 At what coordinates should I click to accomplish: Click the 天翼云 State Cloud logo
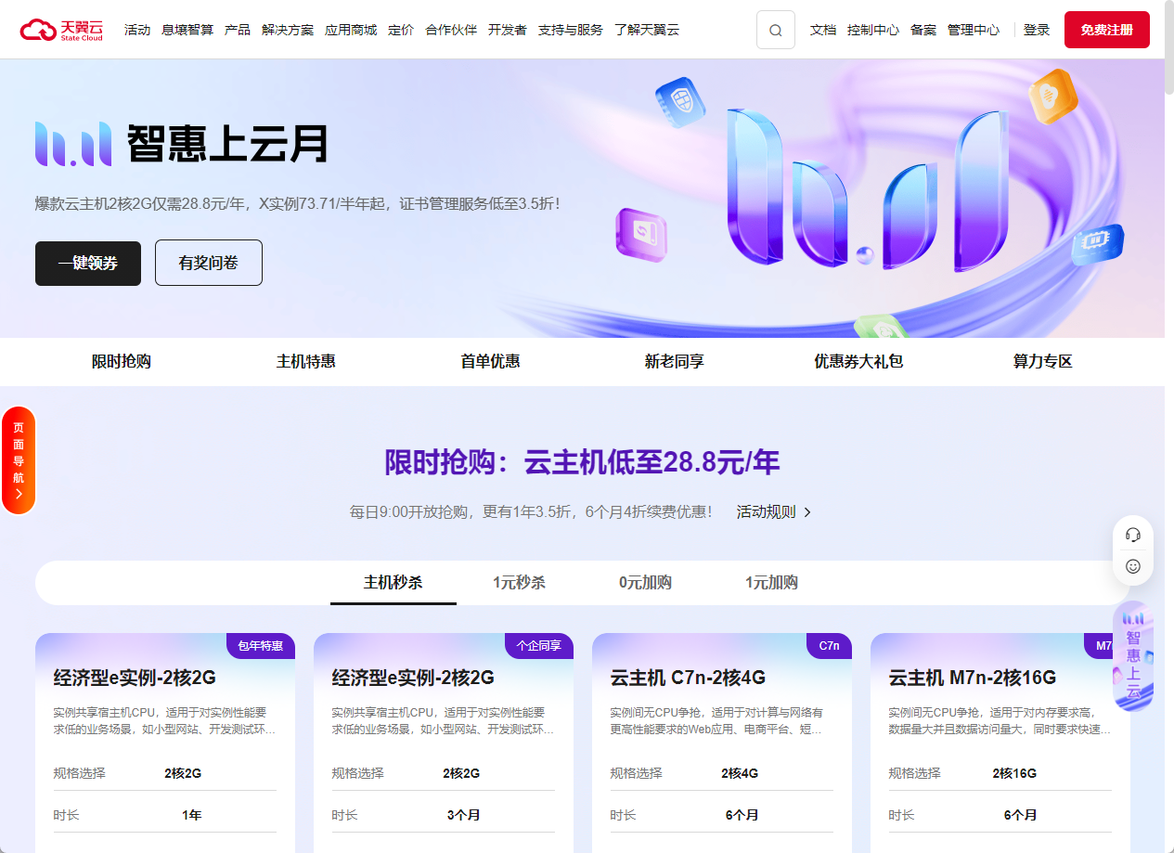(62, 30)
